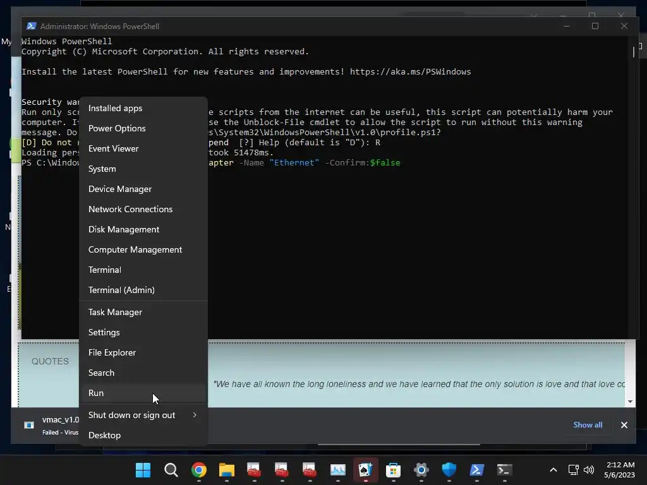Click the https://aka.ms/PSWindows text in PowerShell

click(x=410, y=72)
